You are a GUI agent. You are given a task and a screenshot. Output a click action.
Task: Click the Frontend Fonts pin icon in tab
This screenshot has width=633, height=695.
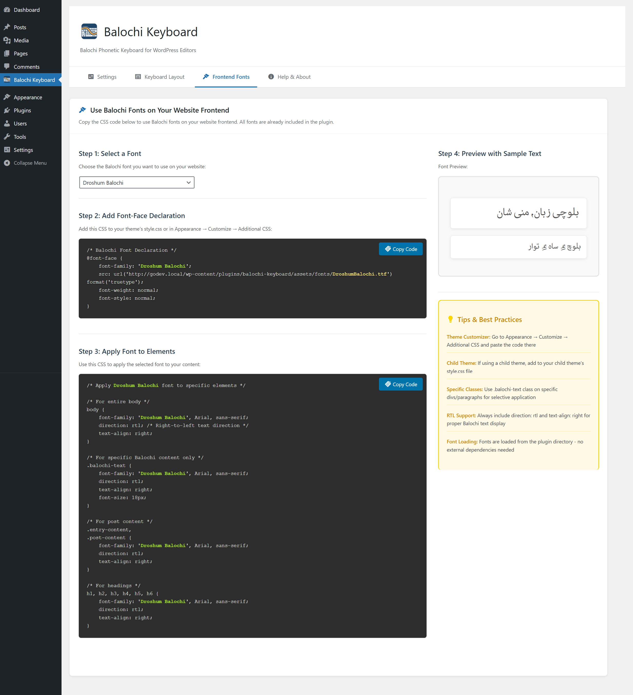point(206,76)
